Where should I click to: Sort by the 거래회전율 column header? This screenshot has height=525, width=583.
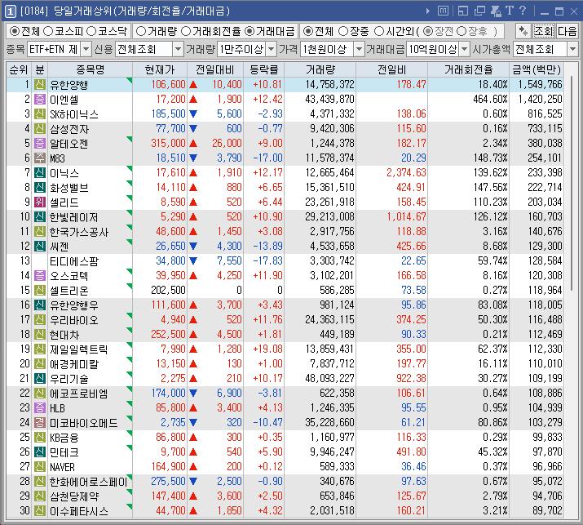tap(469, 69)
